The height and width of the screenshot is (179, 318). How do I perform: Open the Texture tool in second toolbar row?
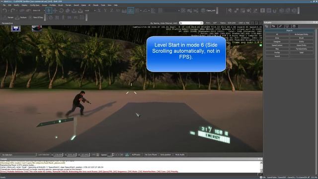pos(21,18)
